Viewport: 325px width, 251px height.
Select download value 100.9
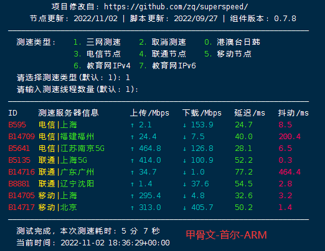coord(202,160)
